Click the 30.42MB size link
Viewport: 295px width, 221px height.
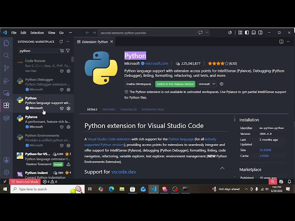pyautogui.click(x=265, y=150)
